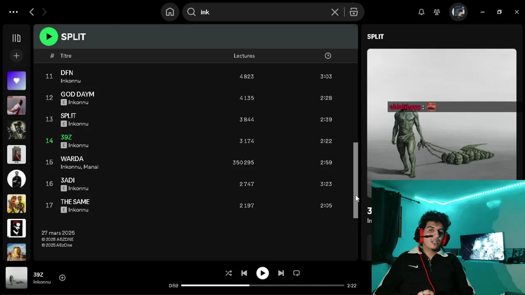Viewport: 525px width, 295px height.
Task: Open the Browse icon in the search bar
Action: 354,12
